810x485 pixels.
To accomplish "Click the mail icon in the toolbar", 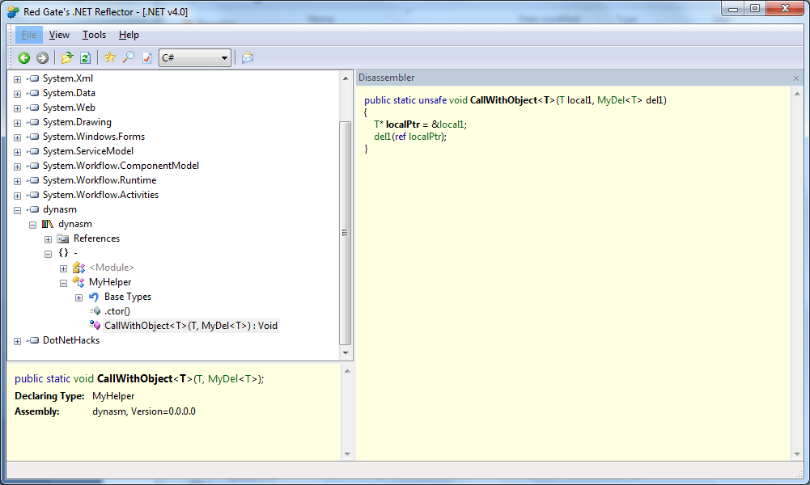I will (248, 57).
